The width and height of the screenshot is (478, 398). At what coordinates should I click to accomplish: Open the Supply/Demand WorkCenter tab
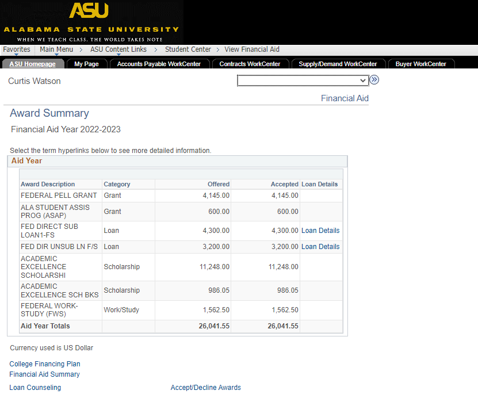pos(338,64)
